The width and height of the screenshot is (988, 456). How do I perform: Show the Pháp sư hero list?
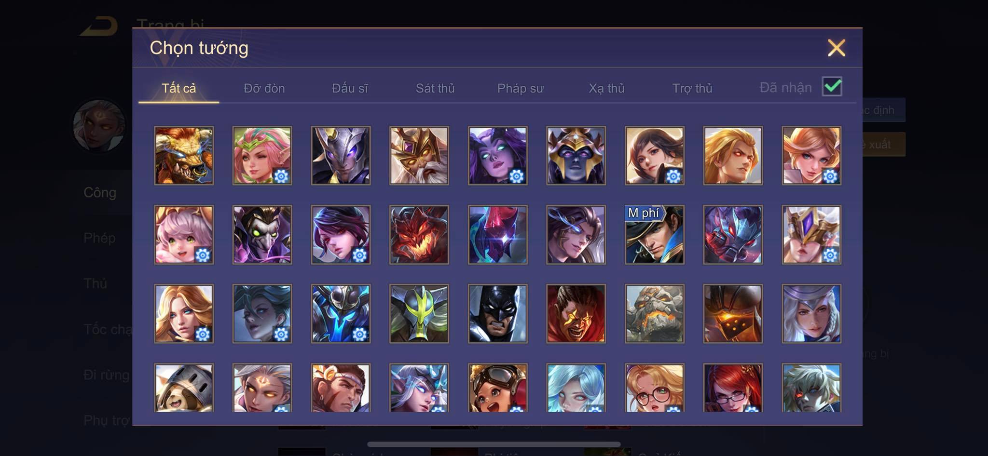coord(521,88)
